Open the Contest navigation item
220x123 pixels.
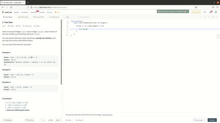tap(42, 12)
